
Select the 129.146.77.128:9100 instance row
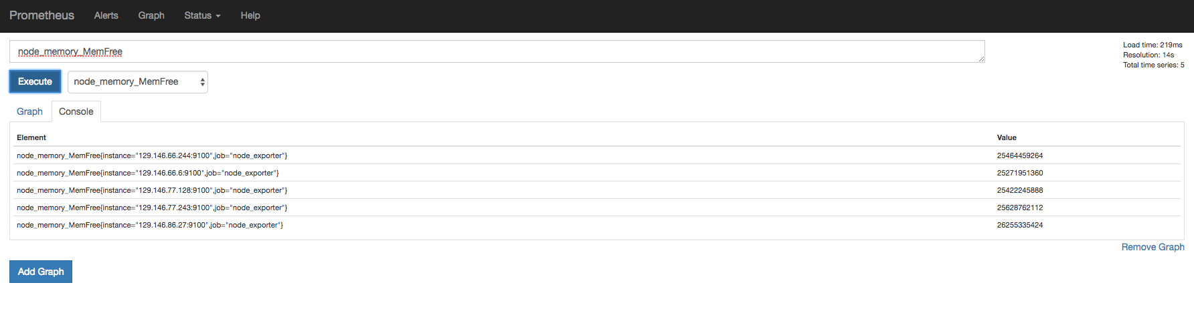[152, 190]
